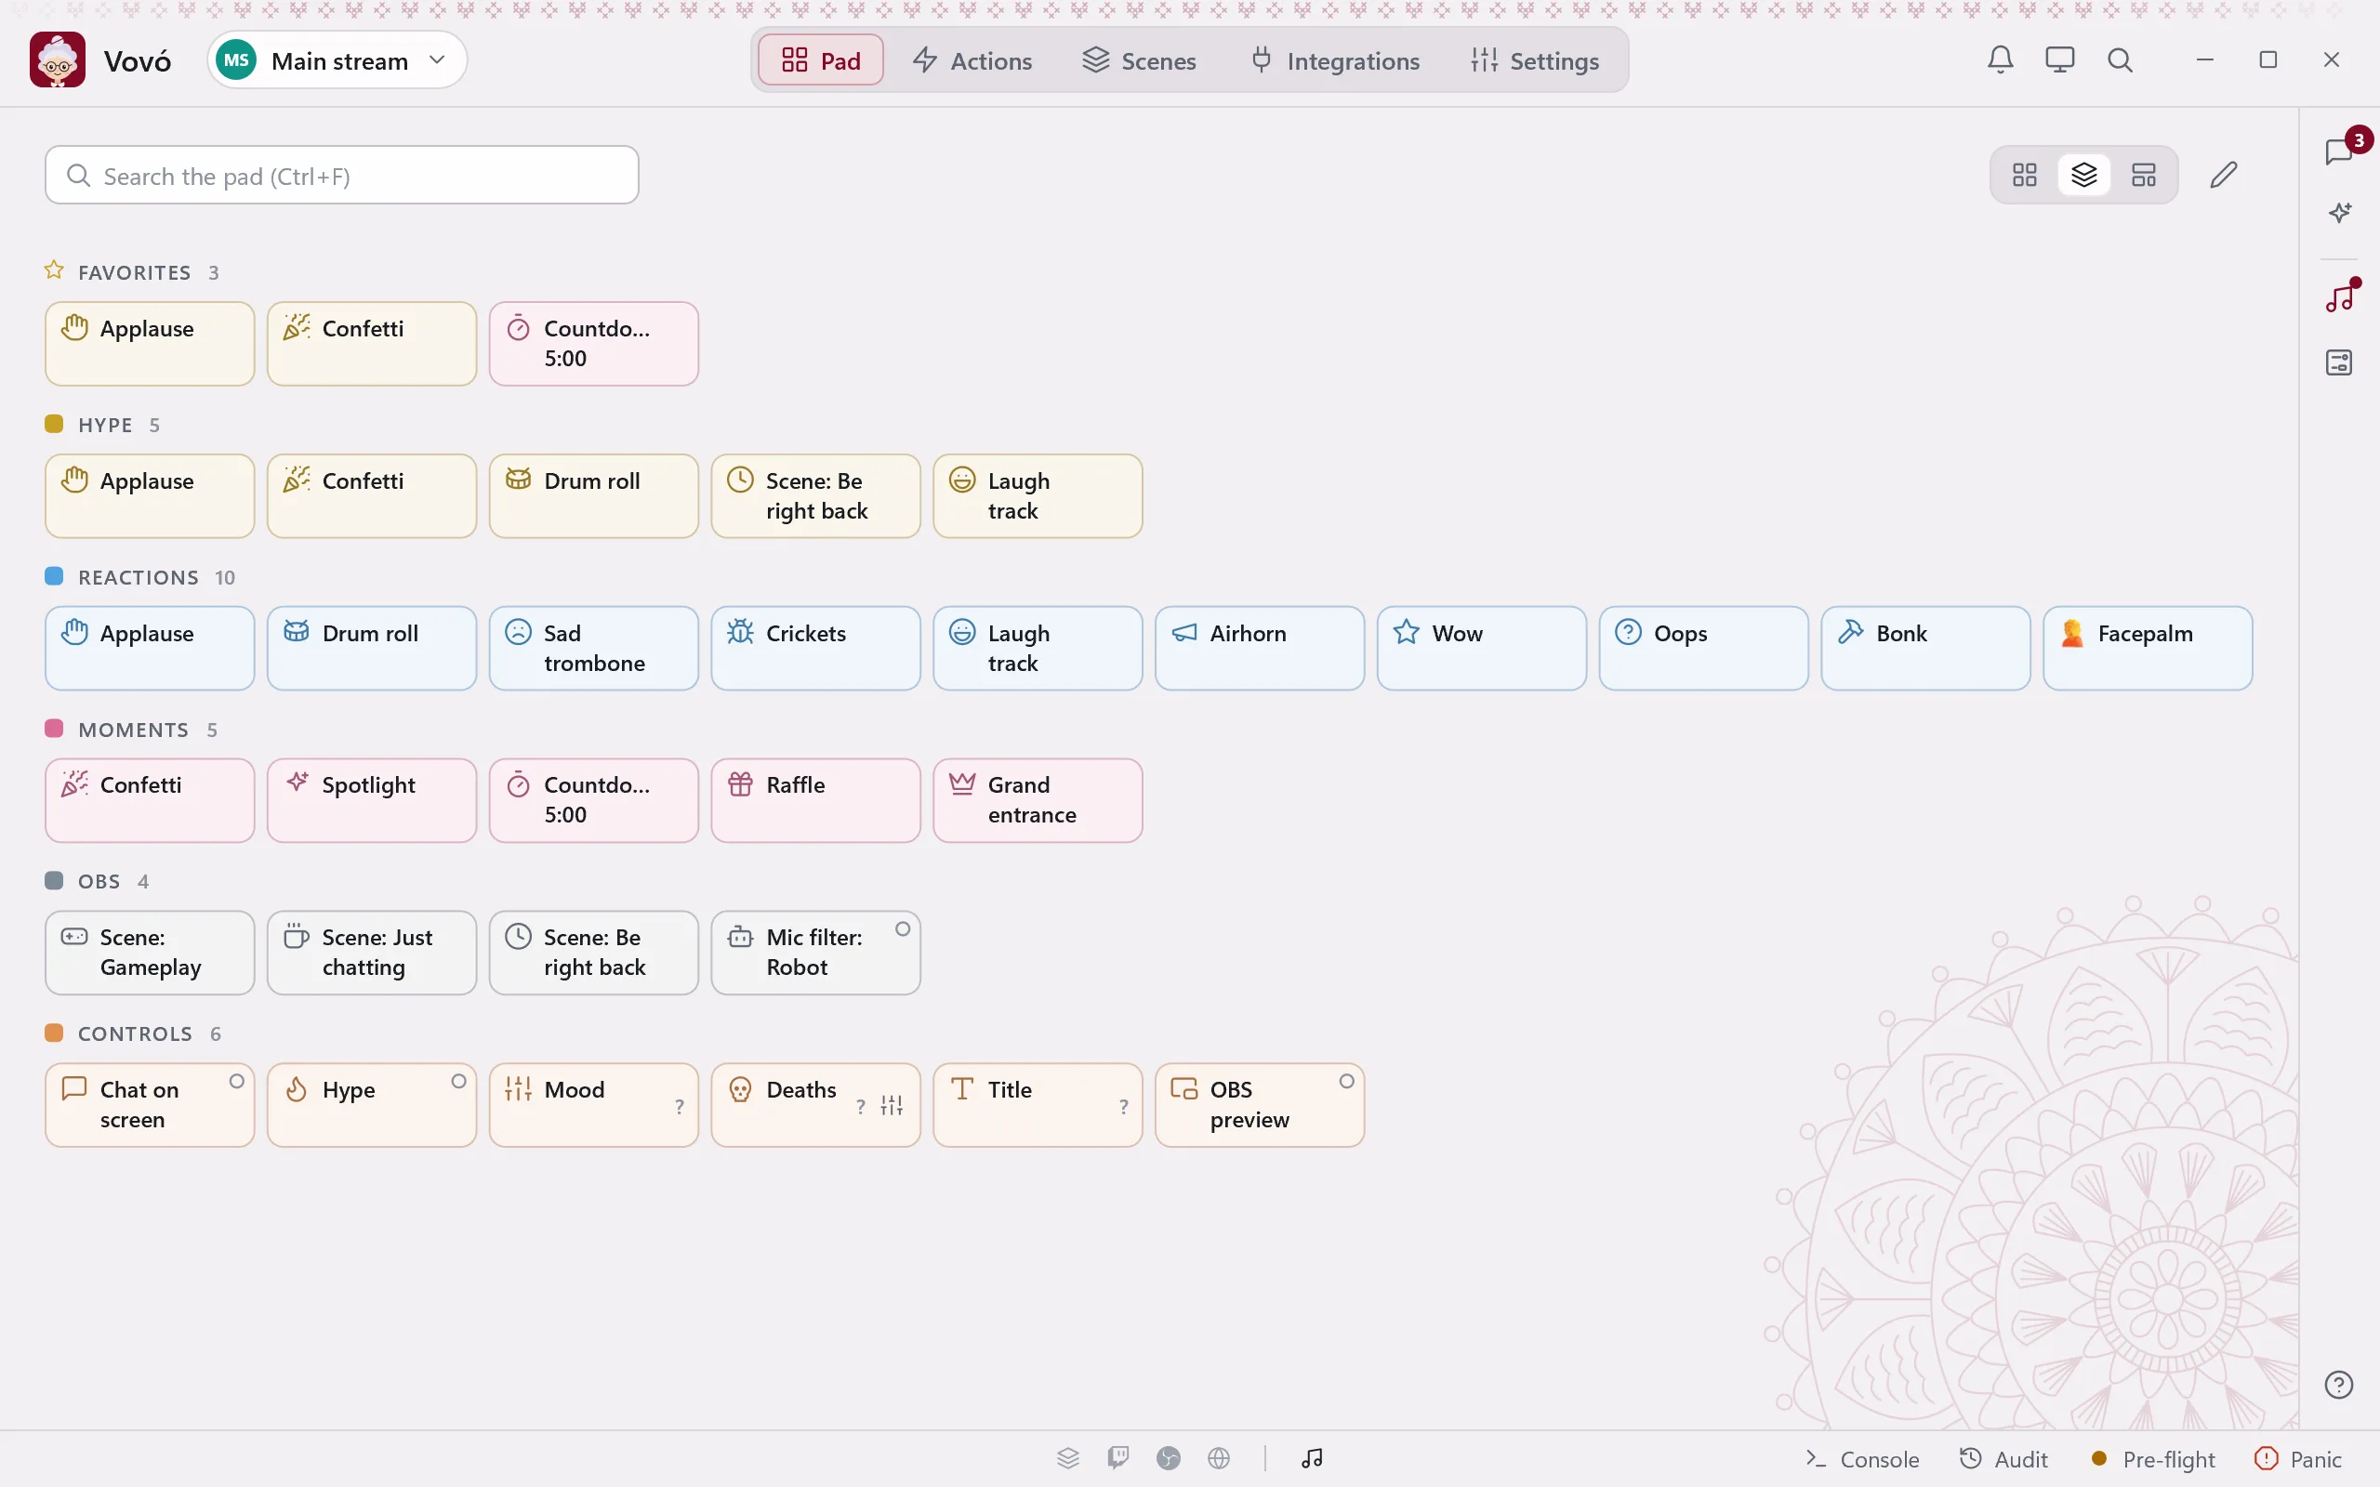The image size is (2380, 1487).
Task: Click the header search magnifier icon
Action: [2120, 60]
